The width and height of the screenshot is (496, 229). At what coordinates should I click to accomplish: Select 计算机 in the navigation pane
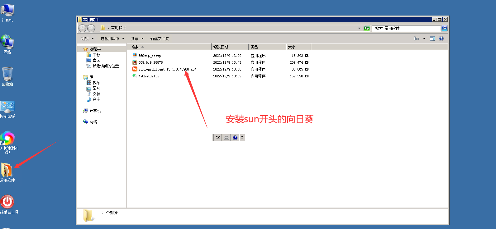pyautogui.click(x=95, y=111)
